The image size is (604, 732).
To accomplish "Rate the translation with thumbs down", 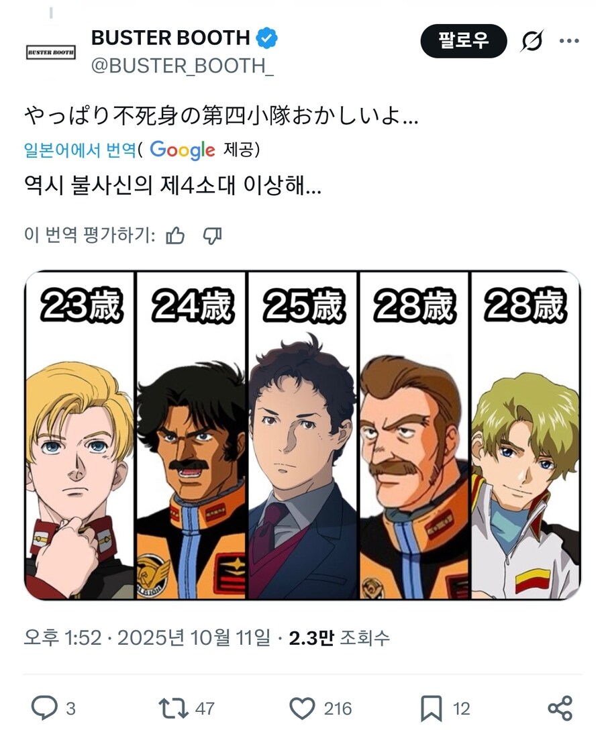I will [212, 236].
